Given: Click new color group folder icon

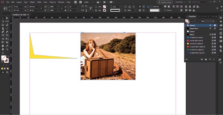Looking at the screenshot, I should pyautogui.click(x=206, y=60).
